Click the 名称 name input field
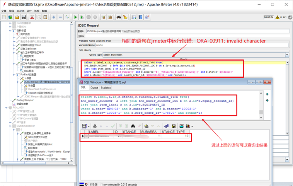The width and height of the screenshot is (293, 186). [188, 31]
